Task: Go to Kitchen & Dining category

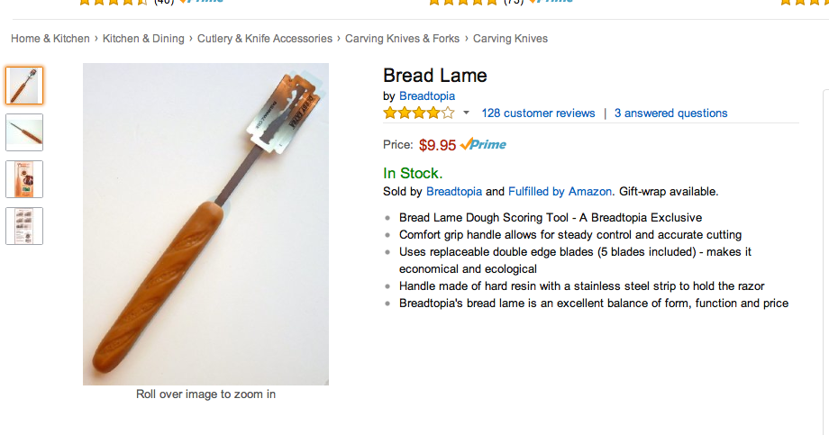Action: point(143,39)
